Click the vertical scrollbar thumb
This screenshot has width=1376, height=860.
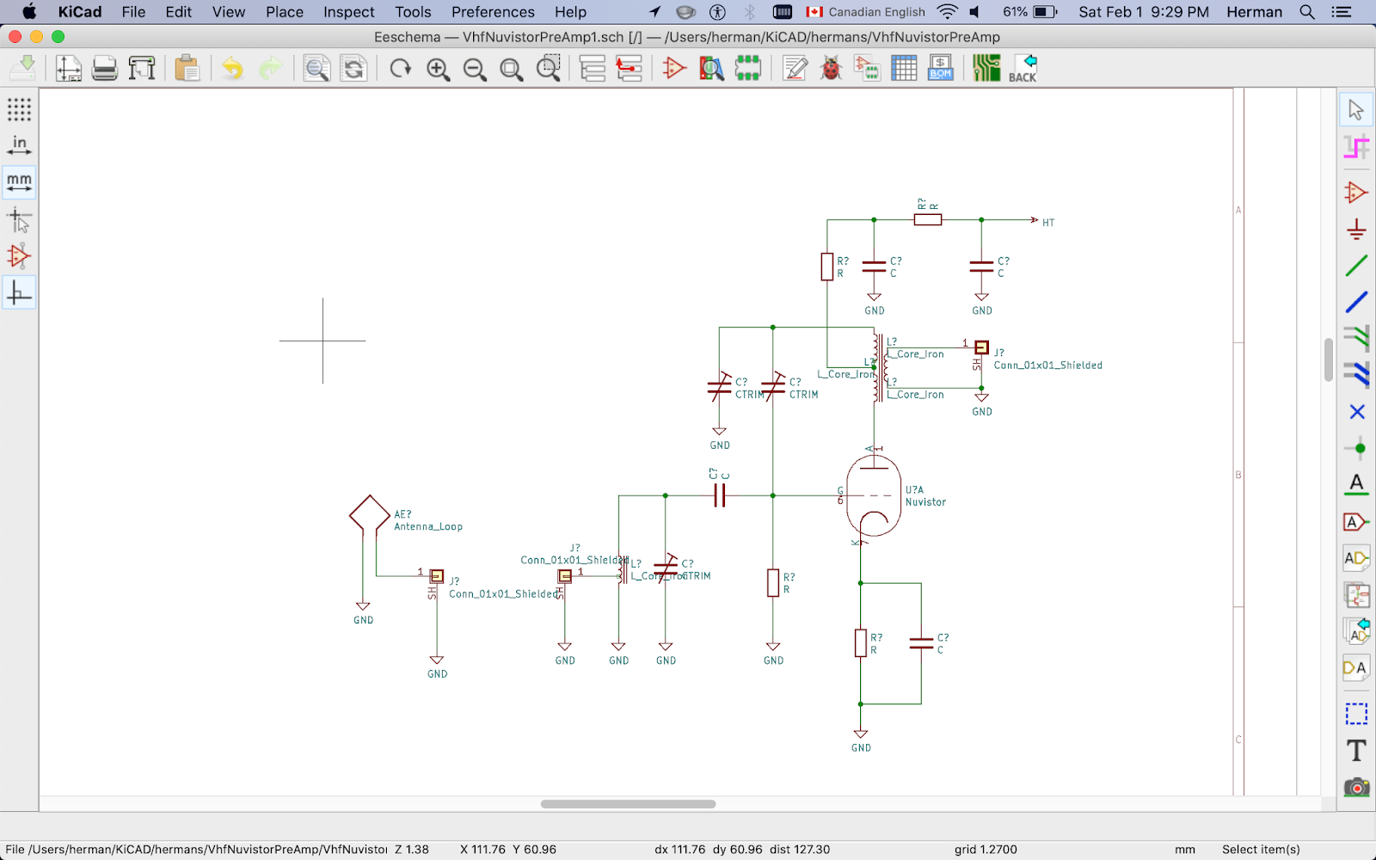tap(1329, 359)
